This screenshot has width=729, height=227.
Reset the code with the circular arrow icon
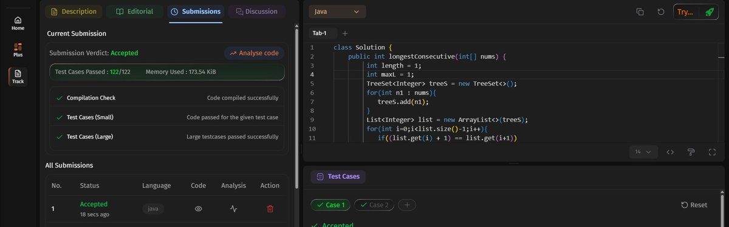661,12
